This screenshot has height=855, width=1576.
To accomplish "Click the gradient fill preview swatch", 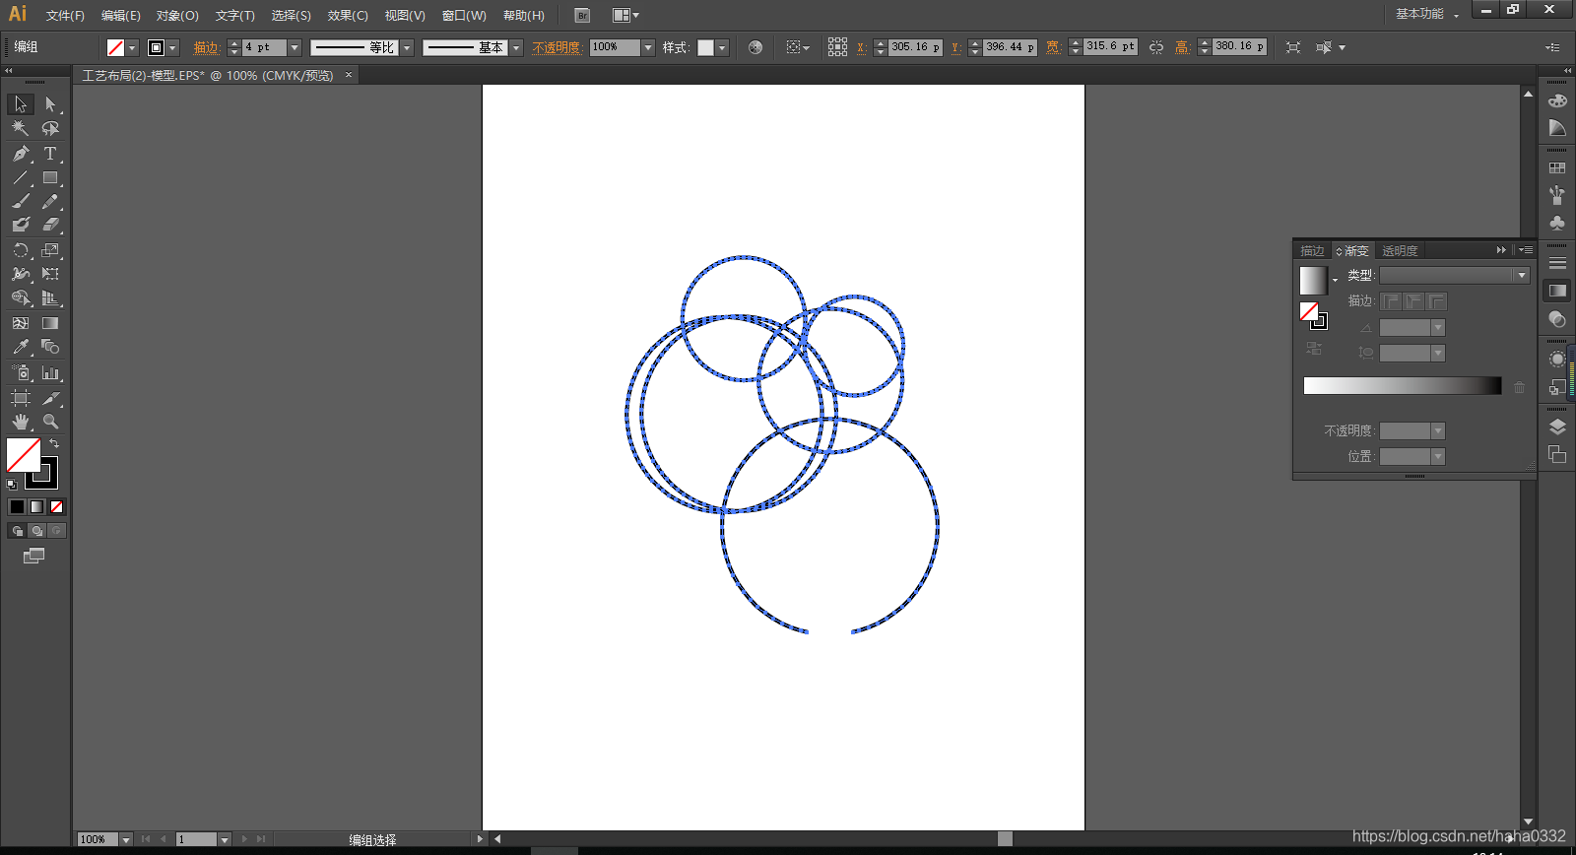I will (1313, 281).
